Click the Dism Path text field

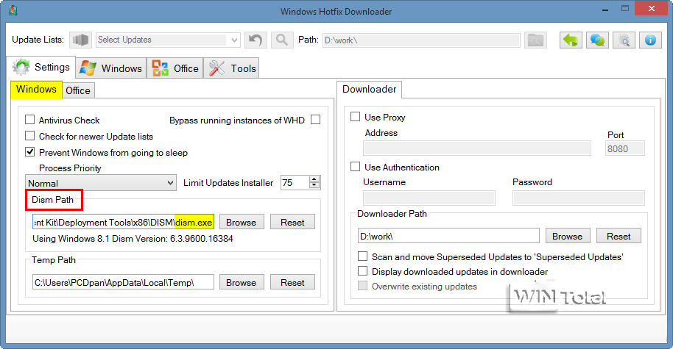click(123, 222)
